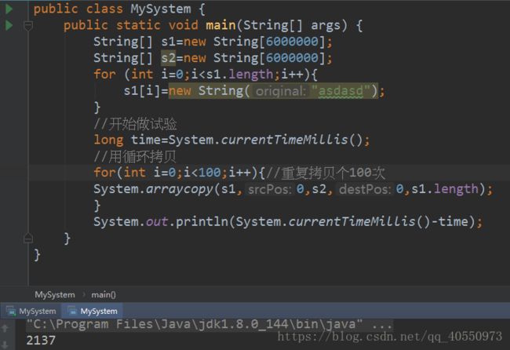The image size is (510, 350).
Task: Collapse main method fold marker at signature
Action: click(x=28, y=26)
